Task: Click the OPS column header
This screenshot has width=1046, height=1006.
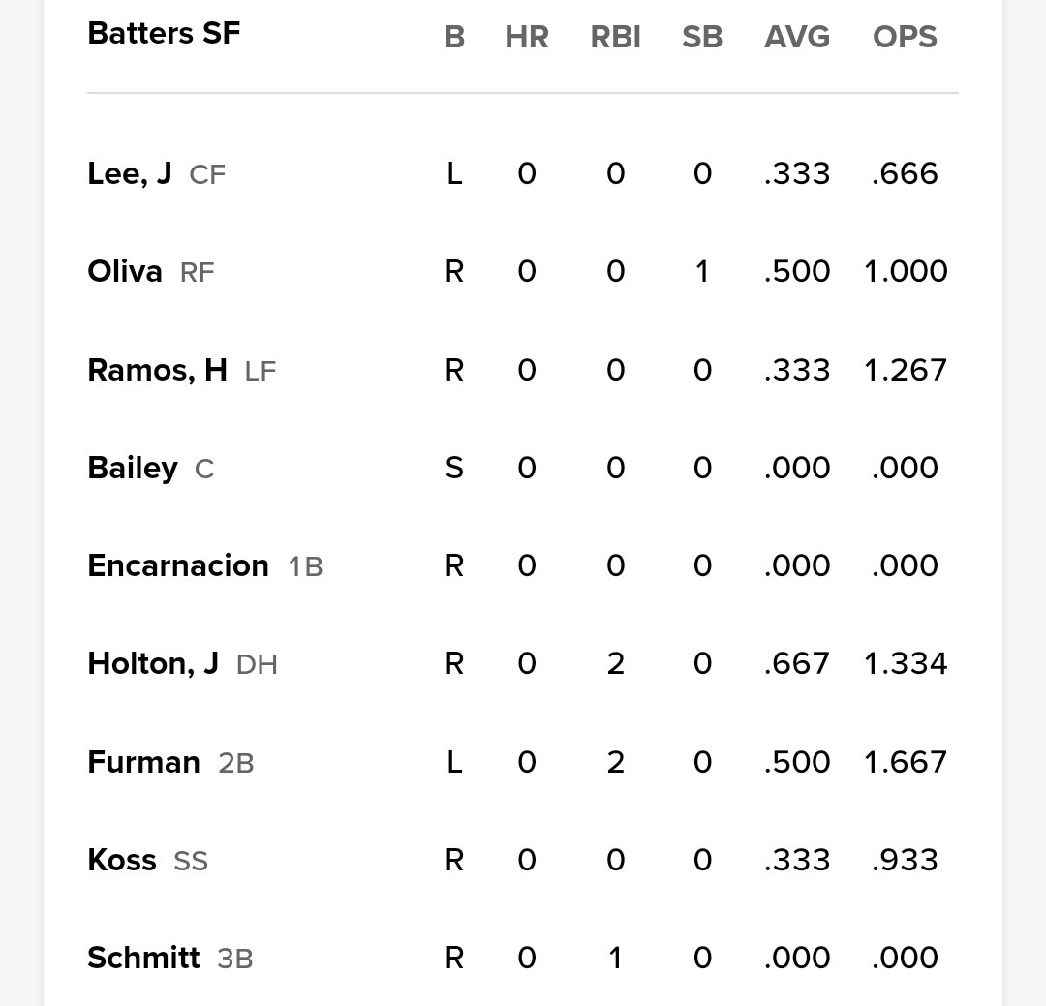Action: coord(905,37)
